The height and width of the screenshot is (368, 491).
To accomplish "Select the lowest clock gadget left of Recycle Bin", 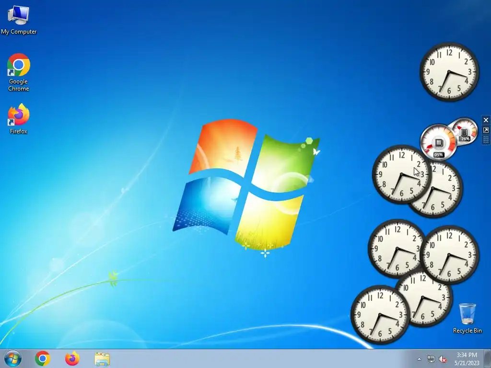I will point(380,314).
